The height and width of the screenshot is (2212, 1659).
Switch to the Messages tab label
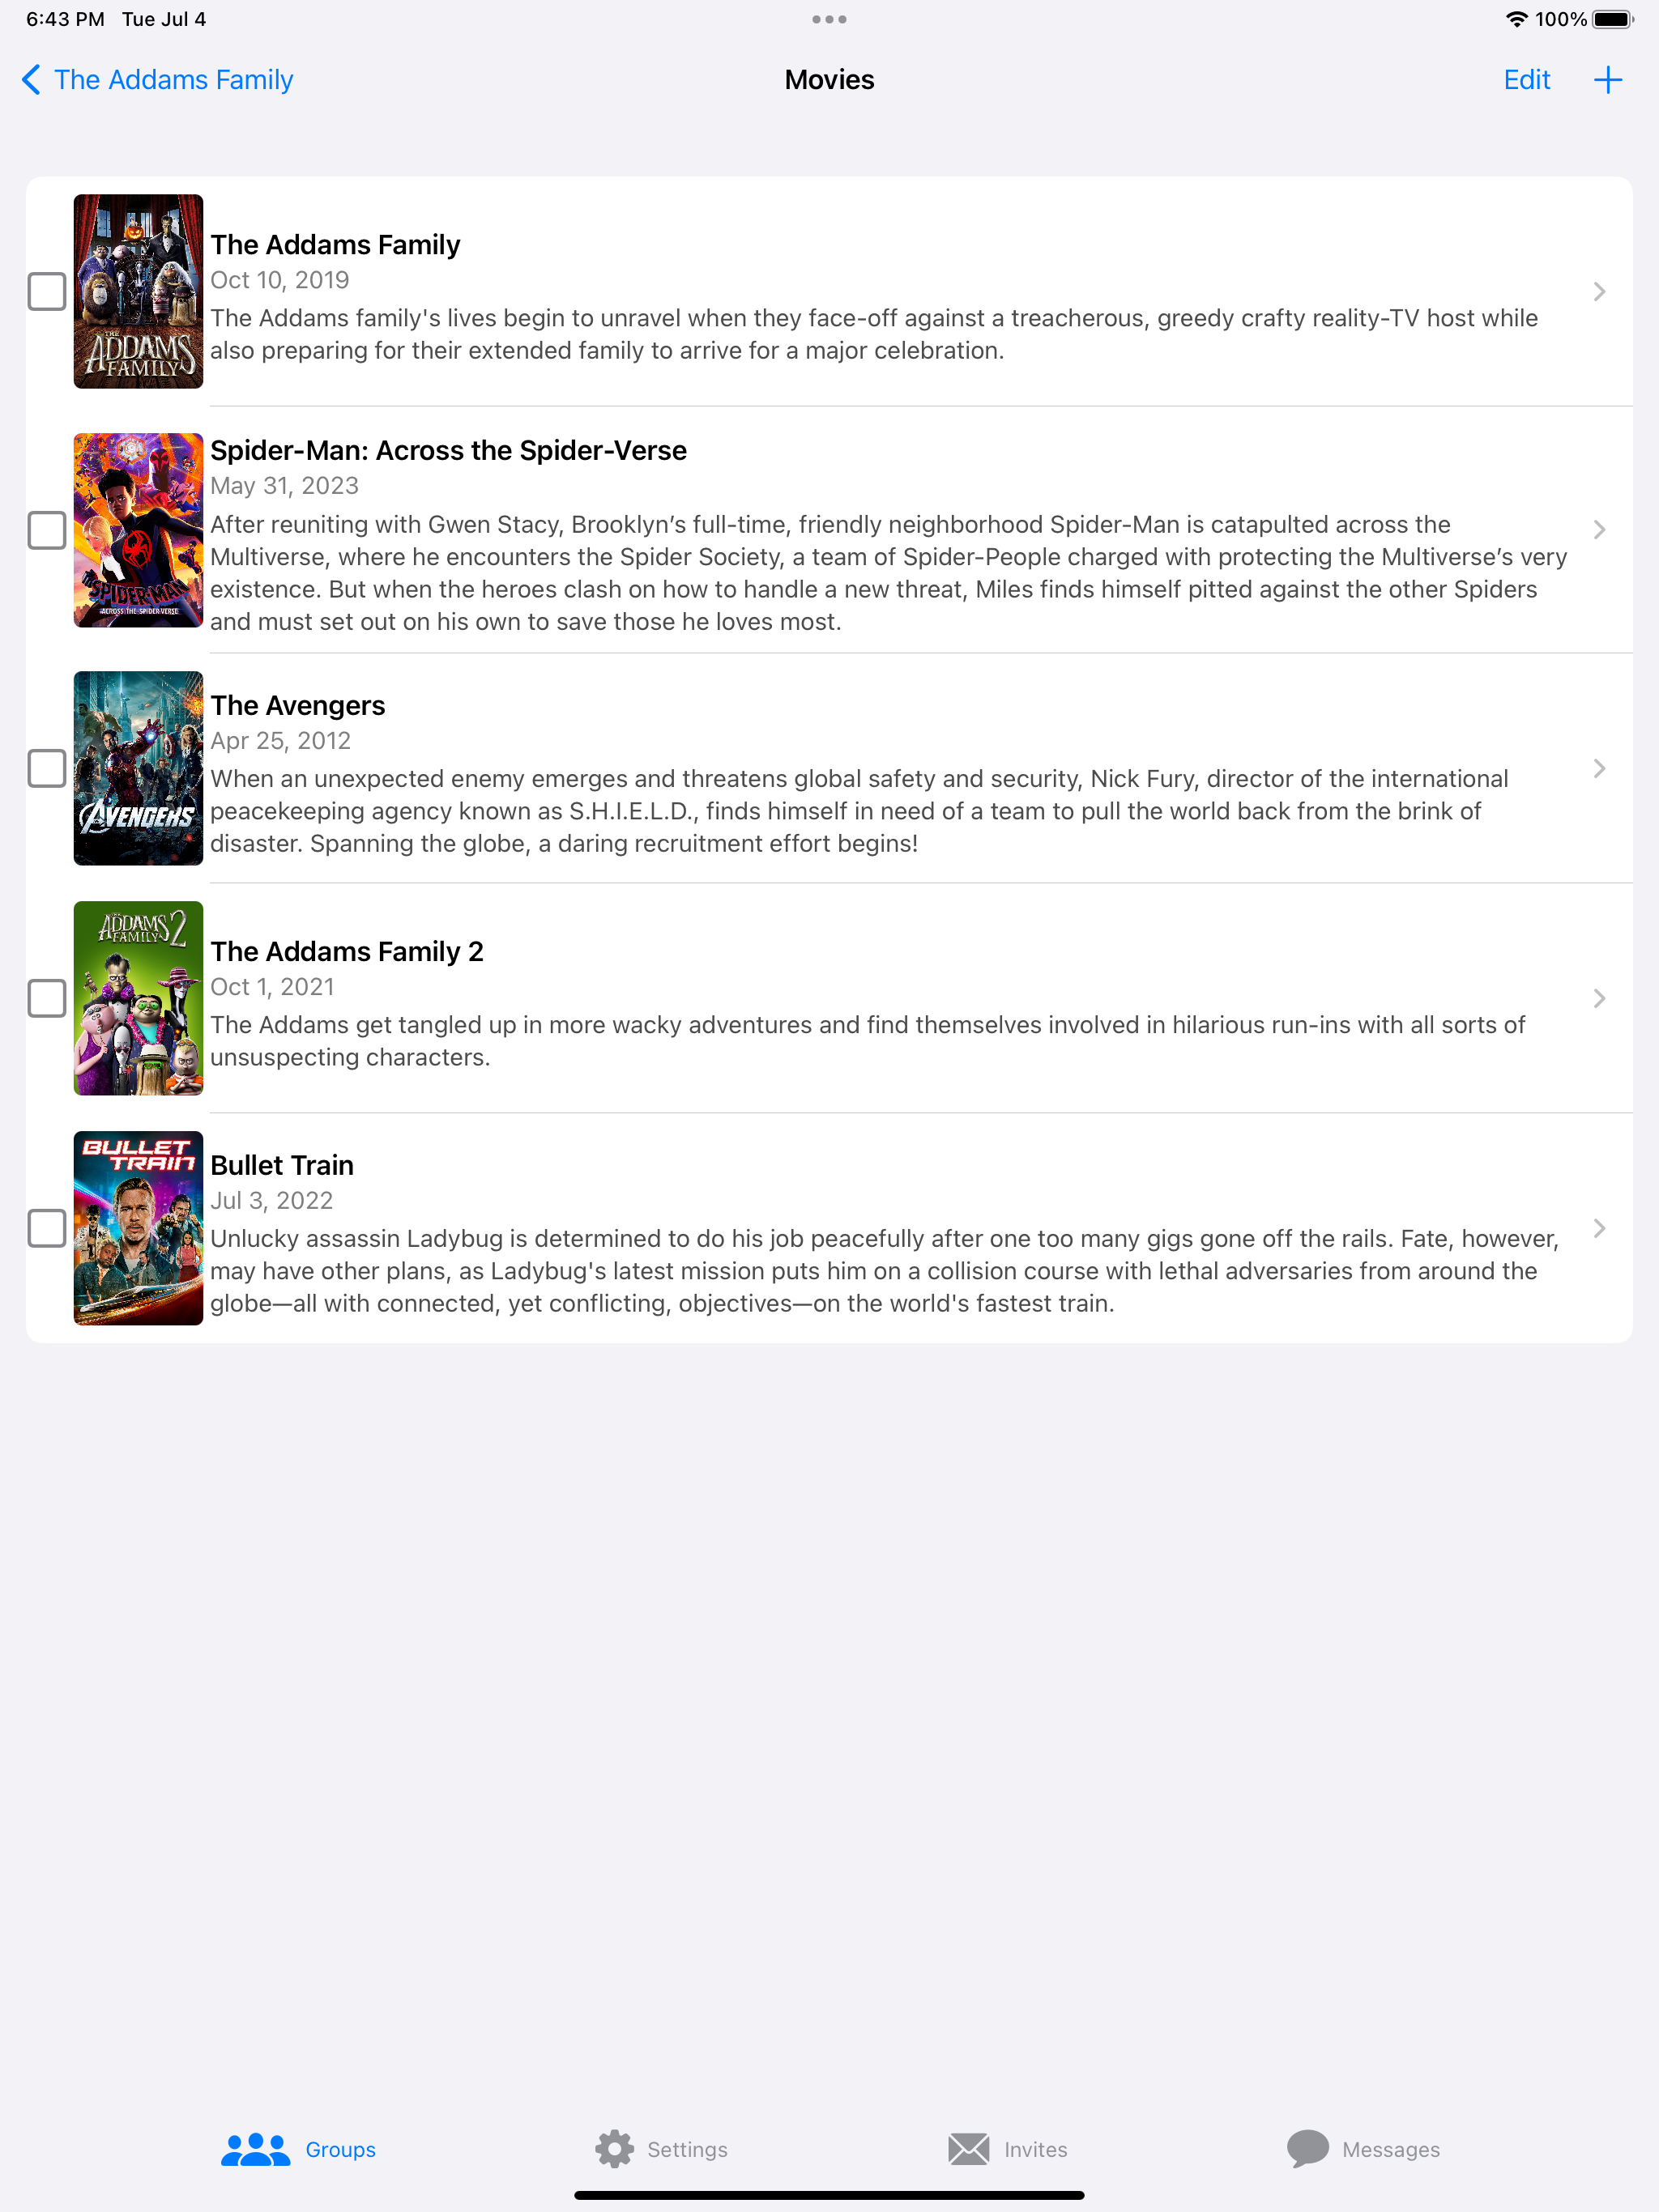[1391, 2149]
